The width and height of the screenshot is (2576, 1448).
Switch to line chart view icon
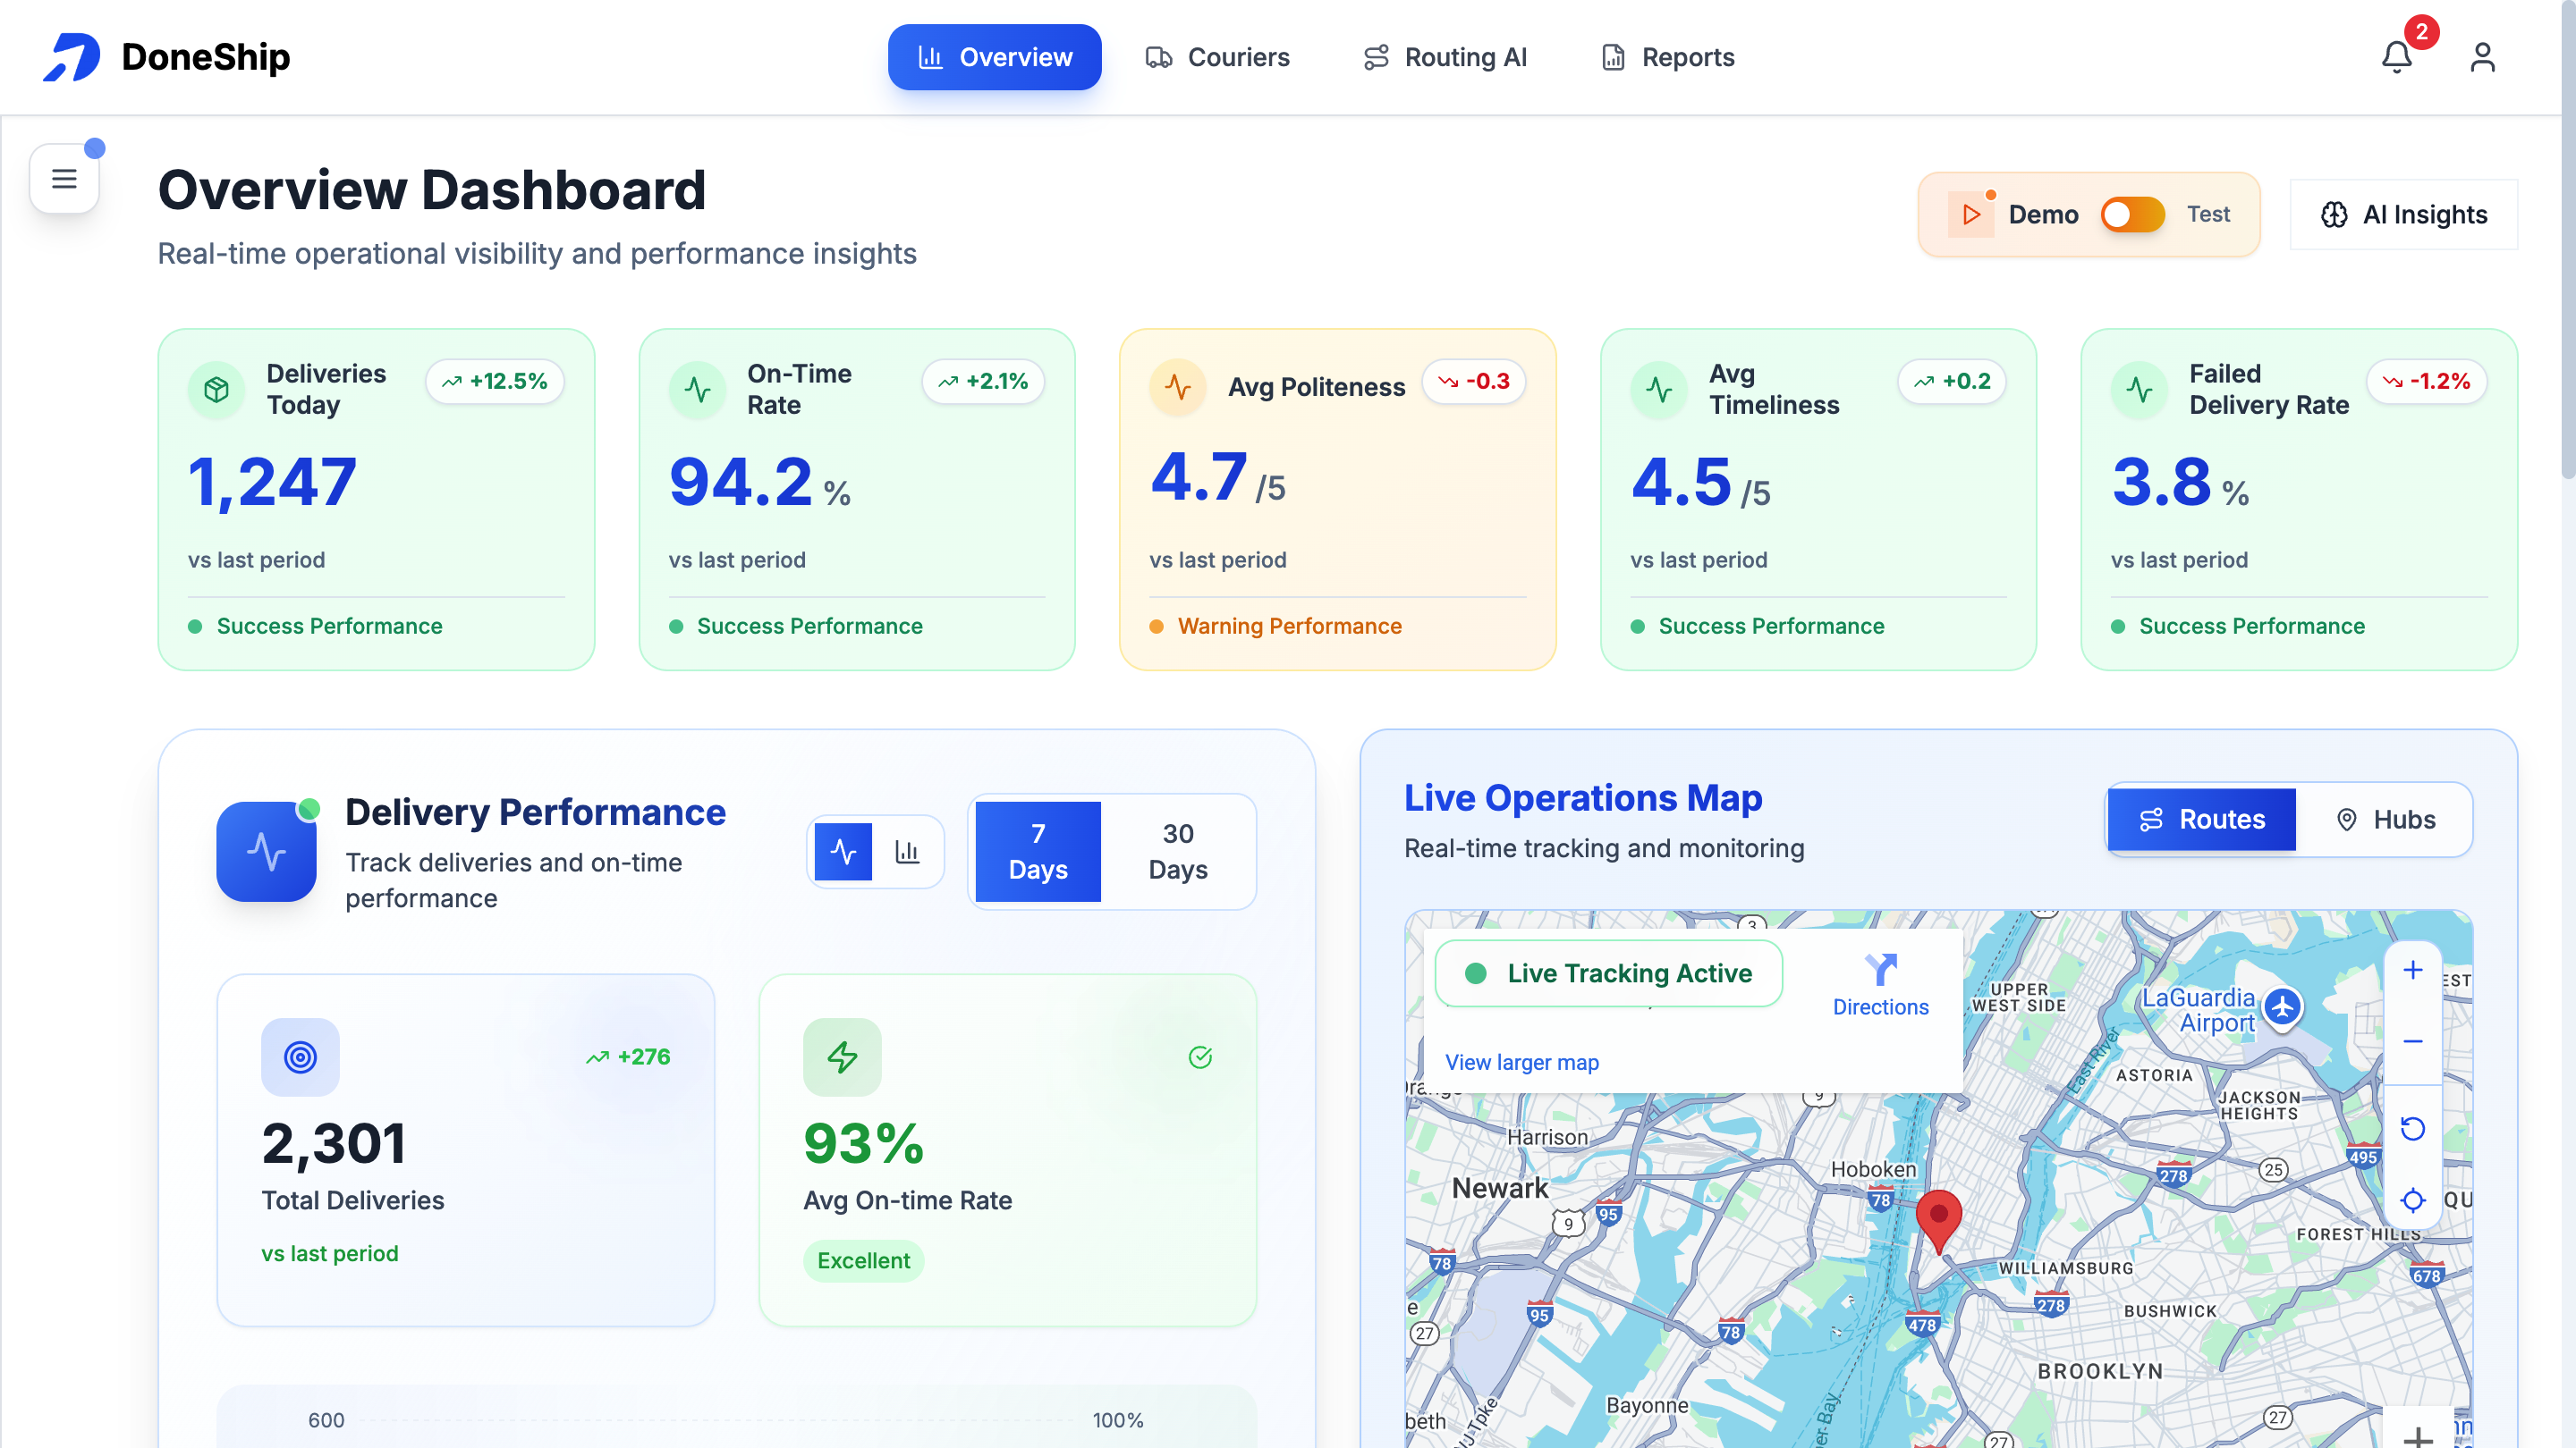[843, 852]
